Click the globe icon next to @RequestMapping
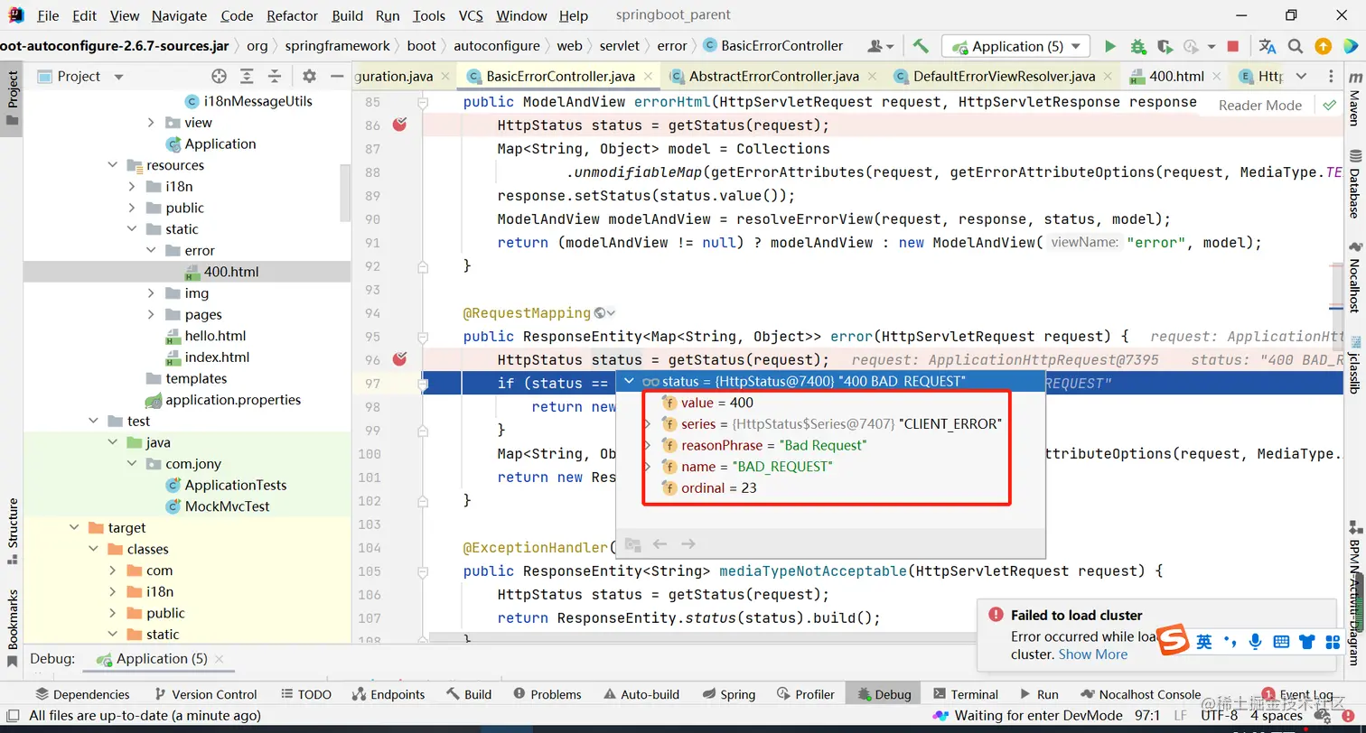The width and height of the screenshot is (1366, 733). tap(600, 313)
